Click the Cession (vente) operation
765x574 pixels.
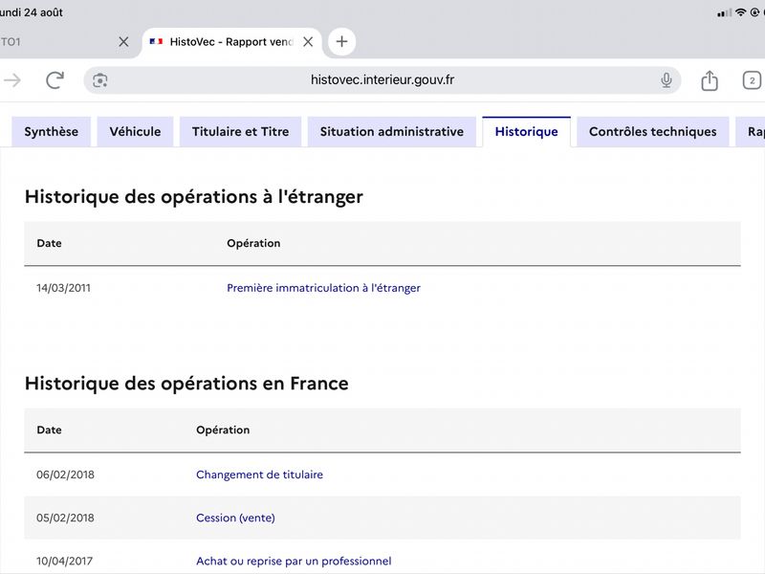point(235,518)
